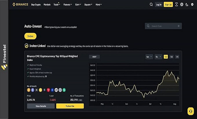Select the Index tab

[x=30, y=36]
